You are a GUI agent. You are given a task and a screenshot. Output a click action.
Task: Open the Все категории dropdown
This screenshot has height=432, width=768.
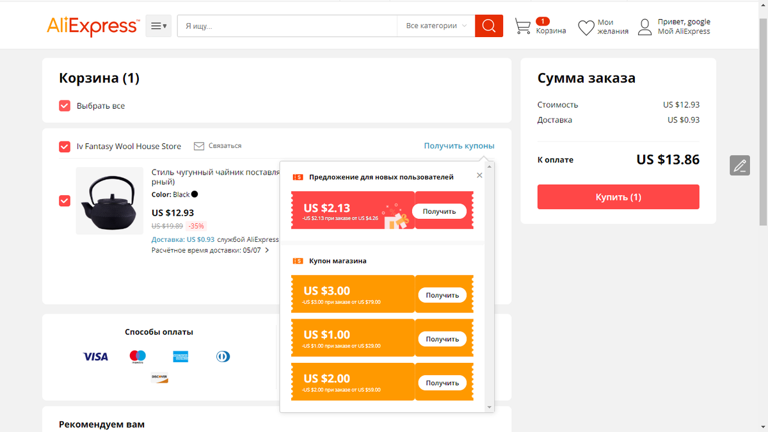(435, 25)
